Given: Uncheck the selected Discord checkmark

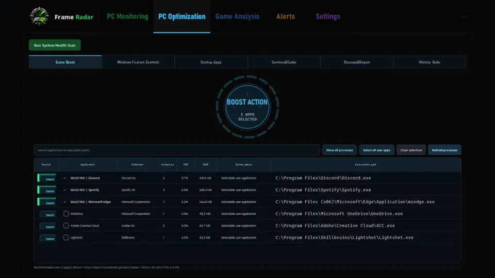Looking at the screenshot, I should point(65,178).
